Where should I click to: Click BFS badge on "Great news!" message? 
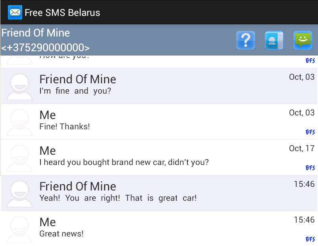[x=310, y=239]
